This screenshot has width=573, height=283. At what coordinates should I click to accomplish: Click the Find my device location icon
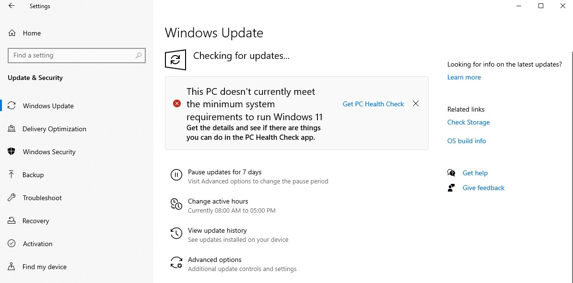coord(12,267)
